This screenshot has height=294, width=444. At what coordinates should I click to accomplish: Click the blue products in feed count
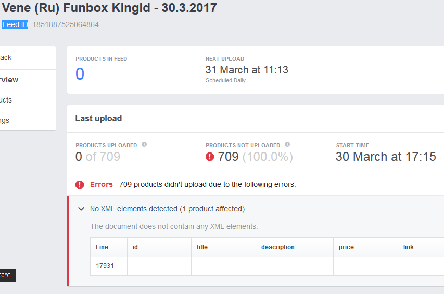(80, 74)
